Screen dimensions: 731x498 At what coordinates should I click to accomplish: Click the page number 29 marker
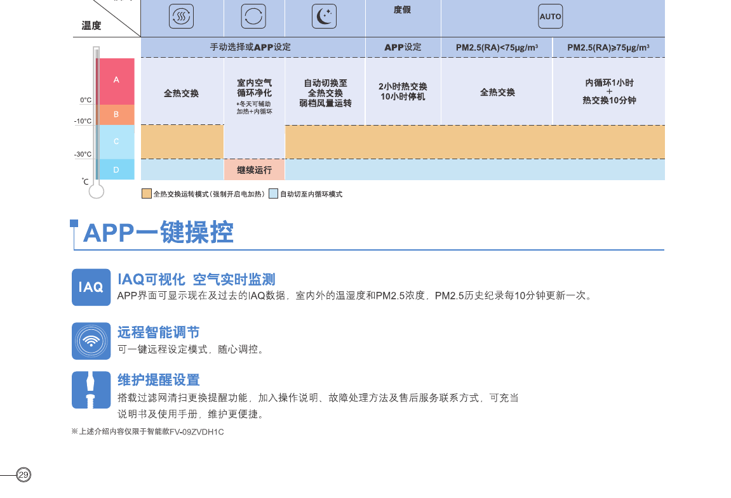tap(23, 475)
